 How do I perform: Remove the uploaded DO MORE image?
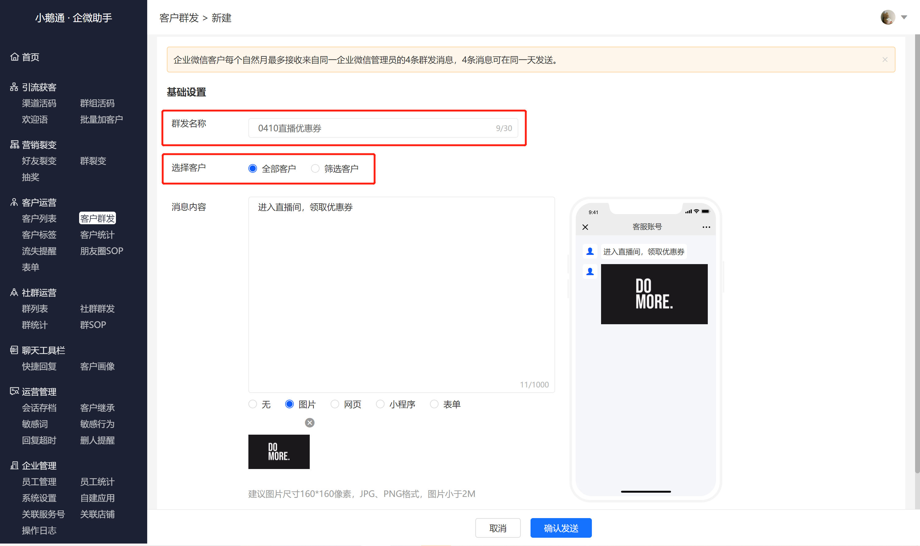pos(310,423)
